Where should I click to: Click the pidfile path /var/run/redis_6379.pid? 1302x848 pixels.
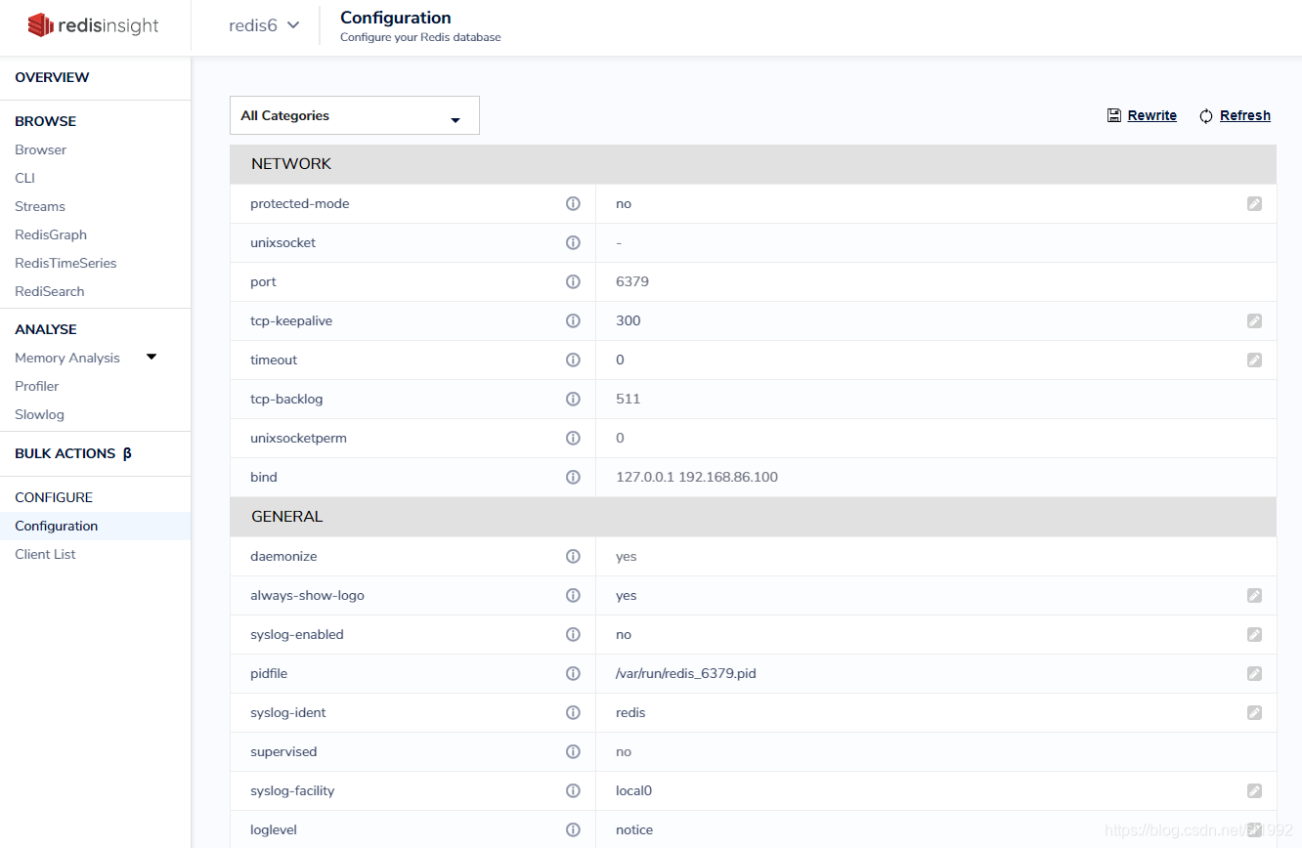click(686, 673)
